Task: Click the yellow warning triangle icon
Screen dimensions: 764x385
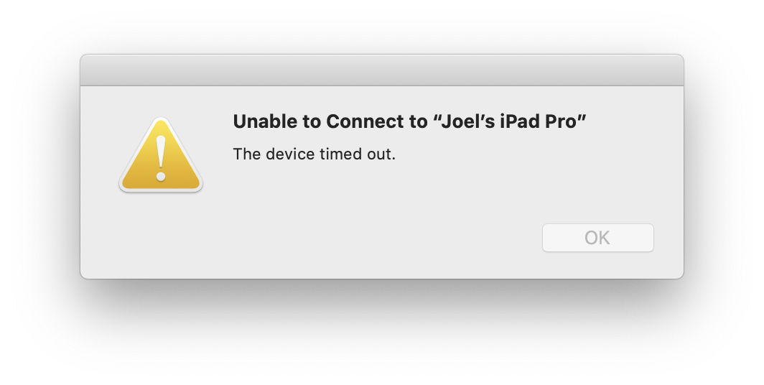Action: [x=161, y=155]
